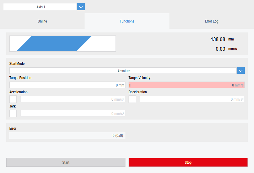Click the Target Position label
This screenshot has width=254, height=173.
(x=20, y=78)
